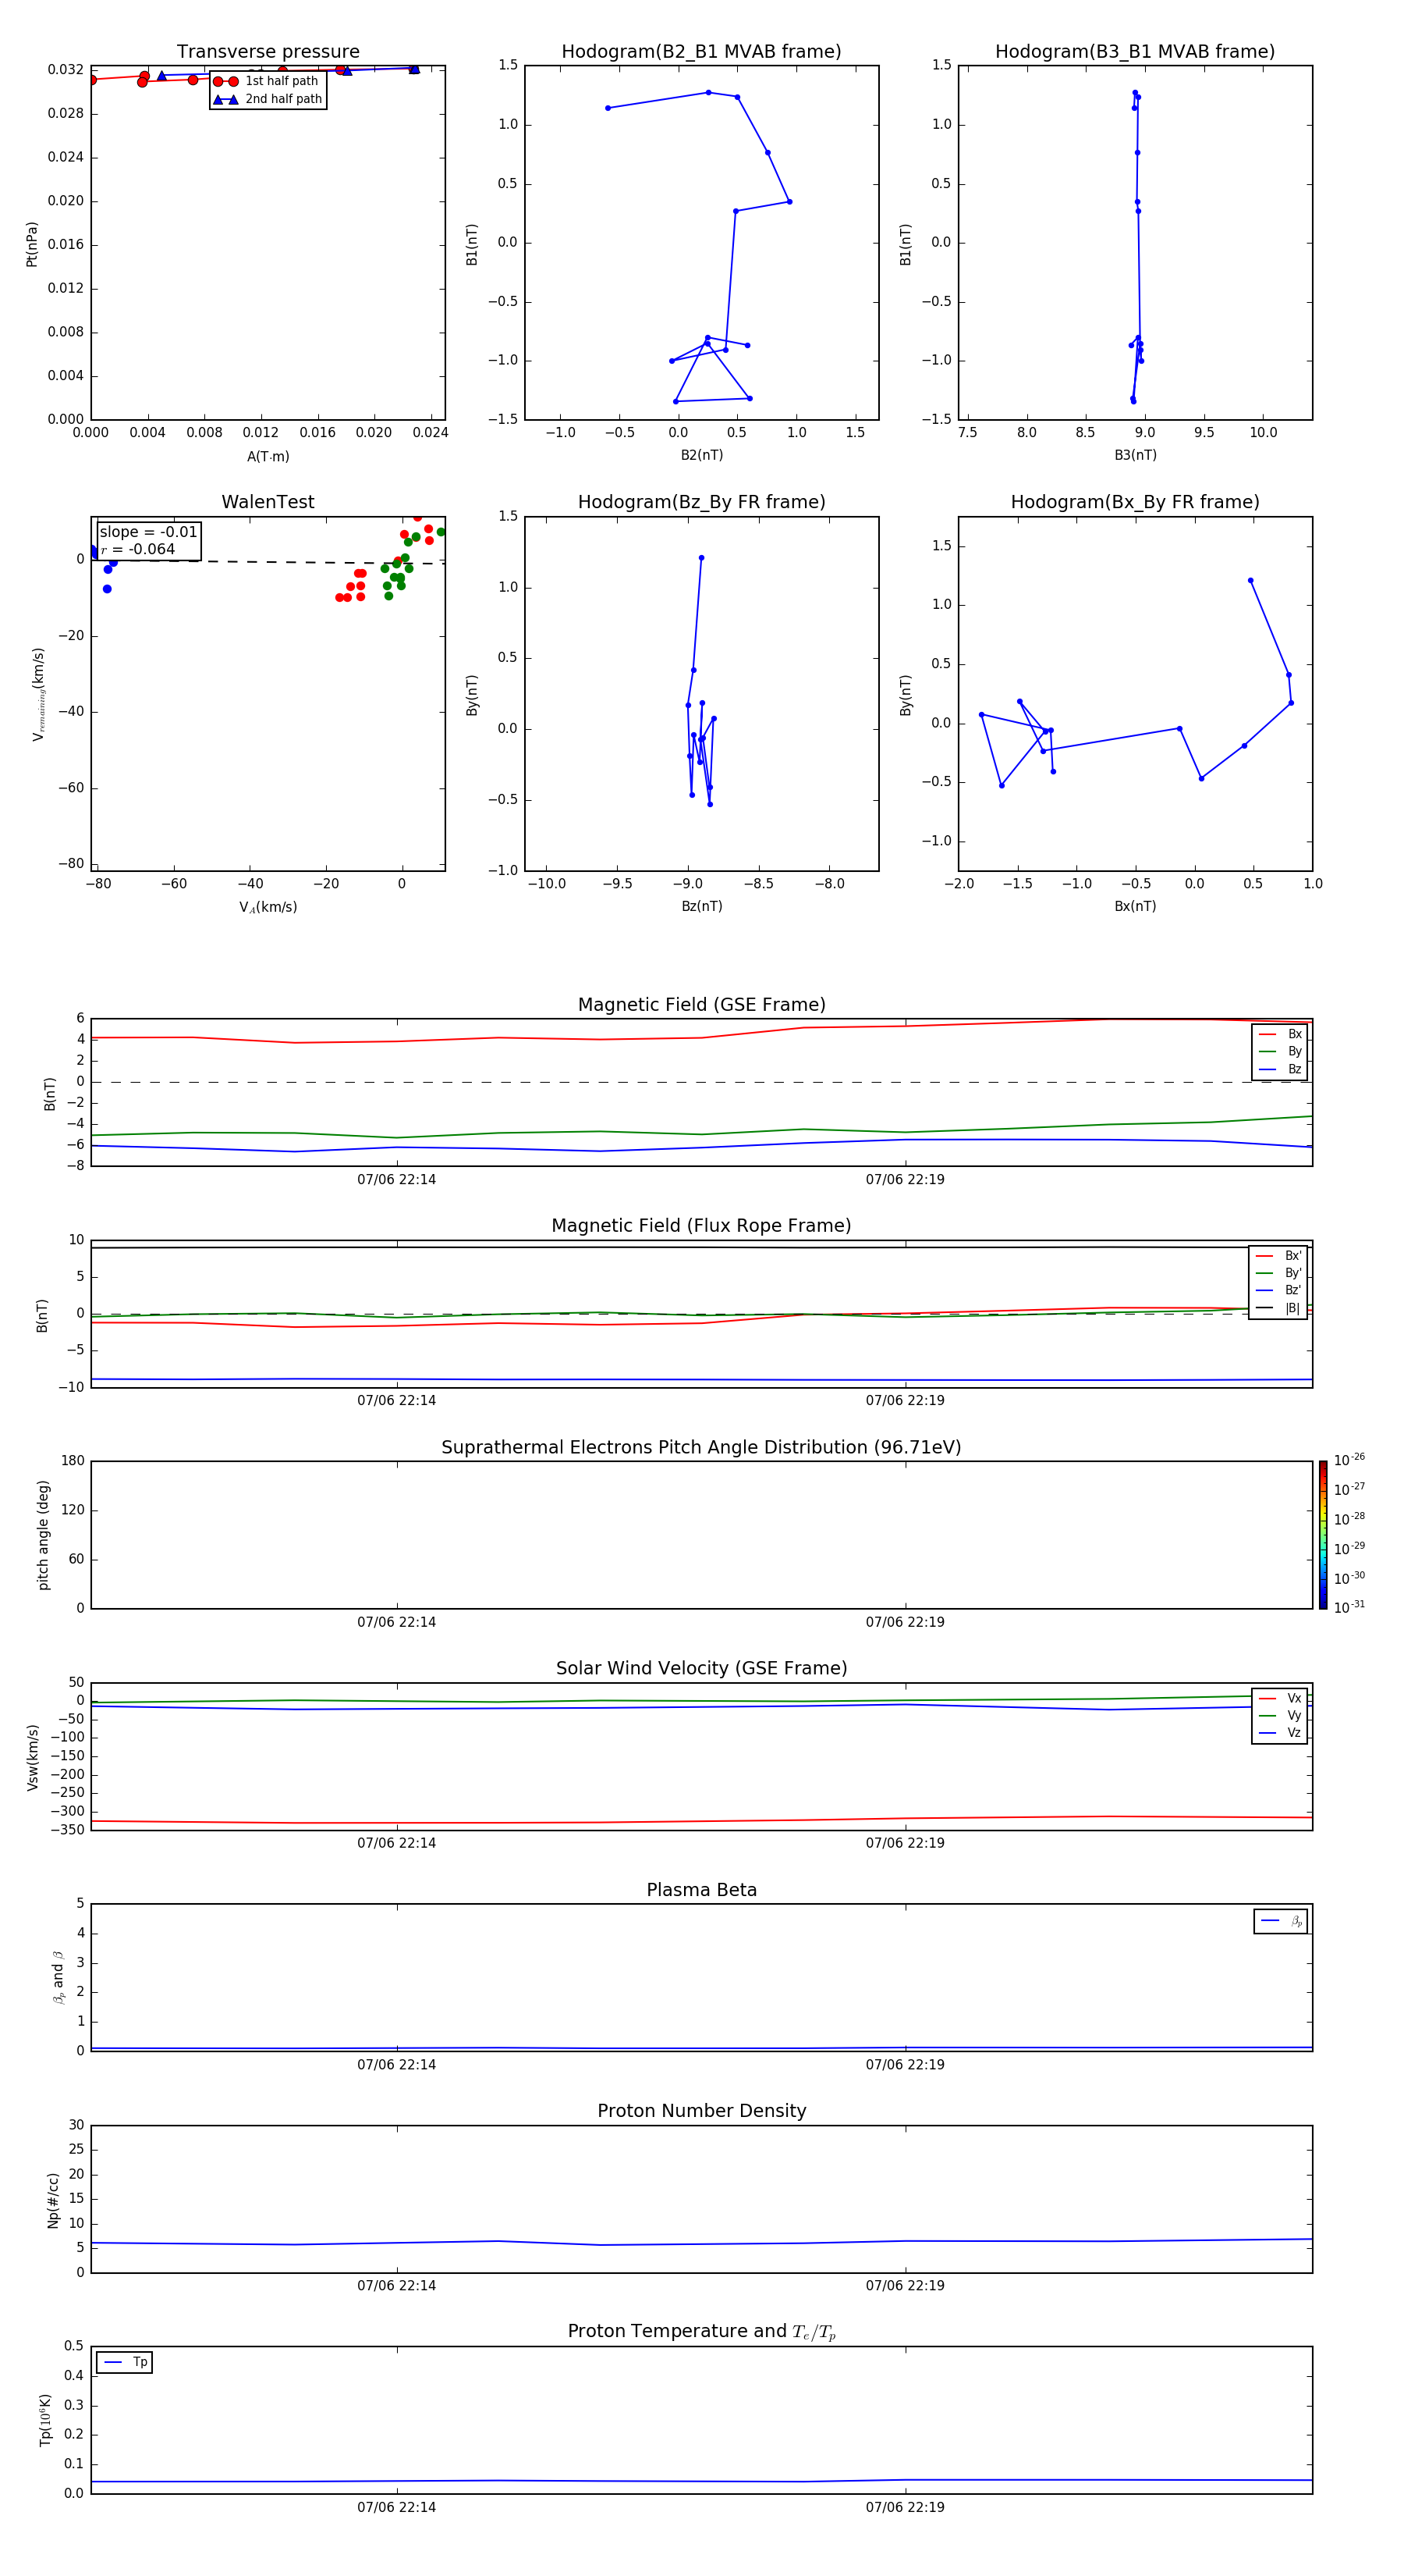Screen dimensions: 1404x2576
Task: Click 'slope = -0.01' annotation in WalenTest
Action: click(148, 532)
